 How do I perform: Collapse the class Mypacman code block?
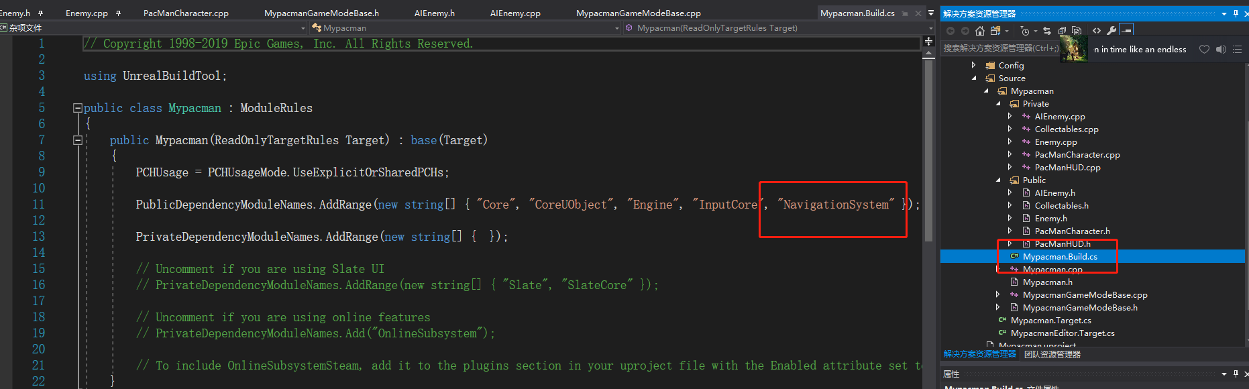pyautogui.click(x=77, y=108)
